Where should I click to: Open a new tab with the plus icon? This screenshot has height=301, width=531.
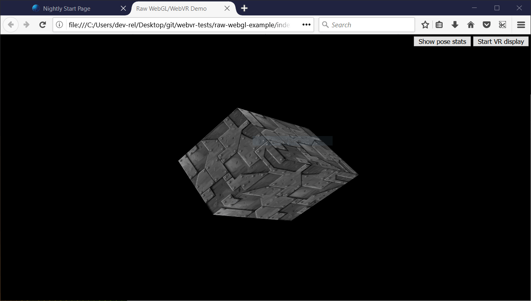coord(244,8)
